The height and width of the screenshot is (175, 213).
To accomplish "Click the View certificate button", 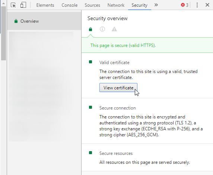I will 118,87.
